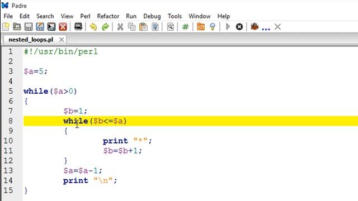Open the View menu
The height and width of the screenshot is (201, 358).
coord(67,16)
